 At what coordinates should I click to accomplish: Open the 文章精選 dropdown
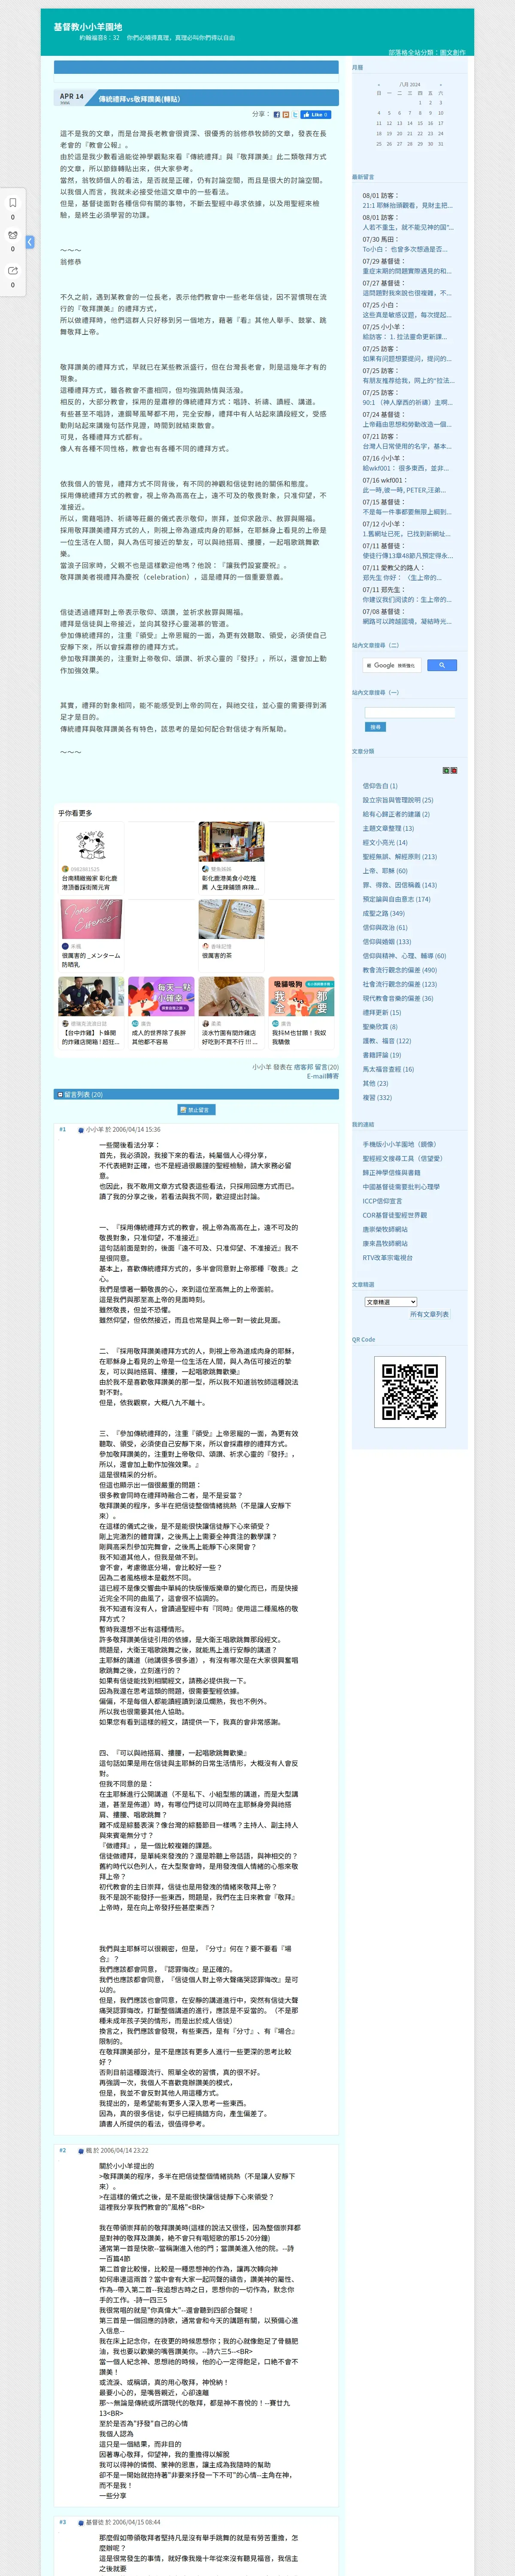(x=391, y=1302)
